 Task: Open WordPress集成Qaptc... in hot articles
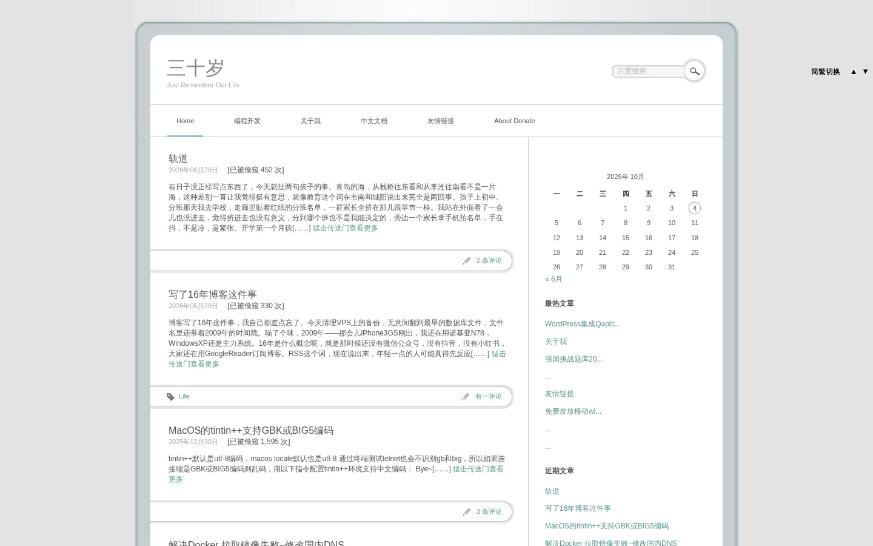[583, 324]
